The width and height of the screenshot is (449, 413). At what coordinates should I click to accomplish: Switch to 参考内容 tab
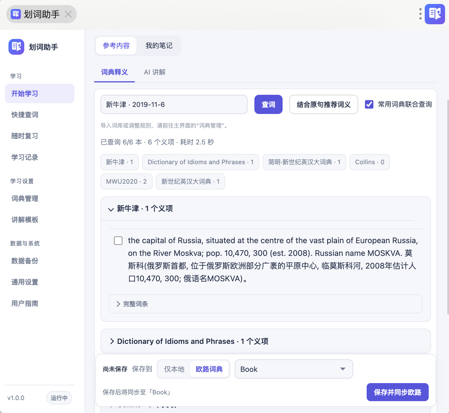click(116, 46)
